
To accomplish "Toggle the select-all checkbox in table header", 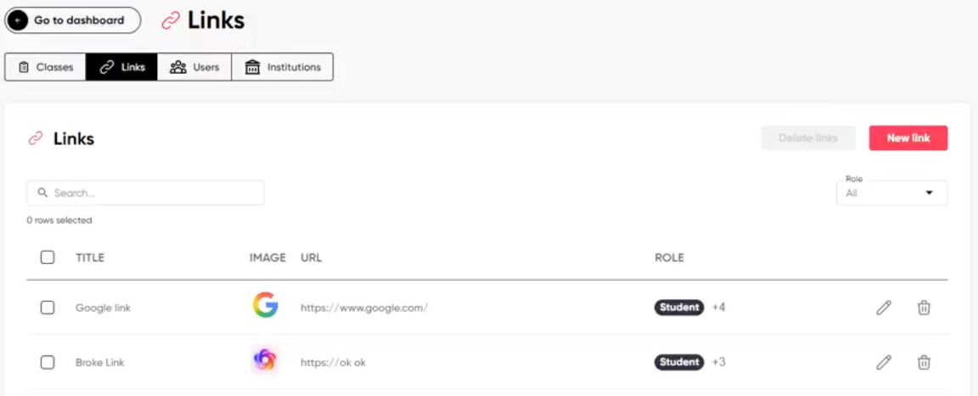I will point(48,257).
